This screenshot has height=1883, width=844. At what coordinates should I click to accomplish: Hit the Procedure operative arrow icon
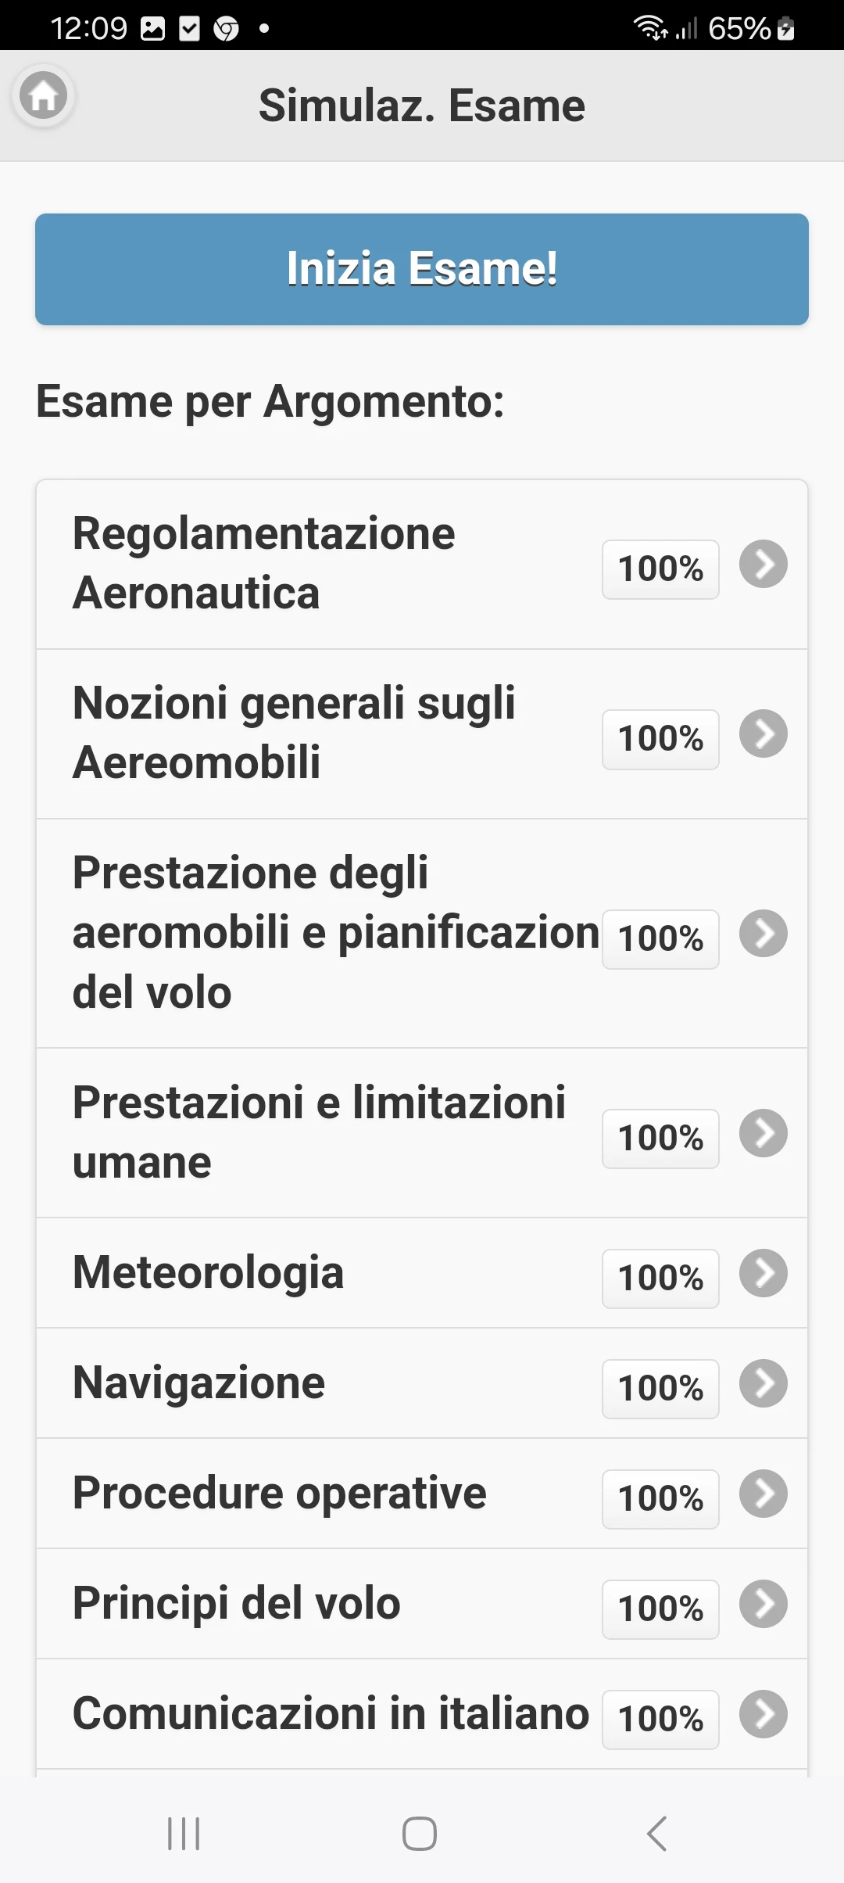763,1494
